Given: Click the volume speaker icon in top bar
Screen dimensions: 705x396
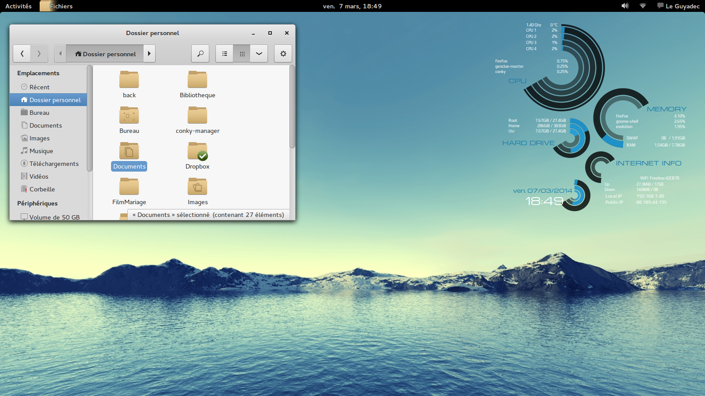Looking at the screenshot, I should (x=625, y=6).
